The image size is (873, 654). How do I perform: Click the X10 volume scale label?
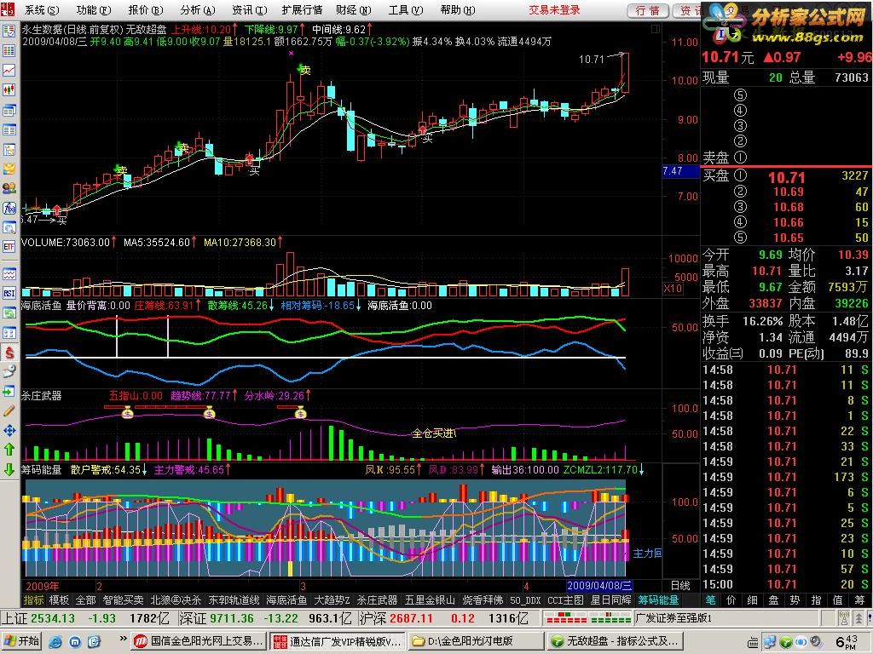[x=673, y=288]
